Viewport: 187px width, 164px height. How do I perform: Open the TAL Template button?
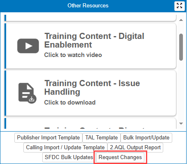pyautogui.click(x=101, y=138)
